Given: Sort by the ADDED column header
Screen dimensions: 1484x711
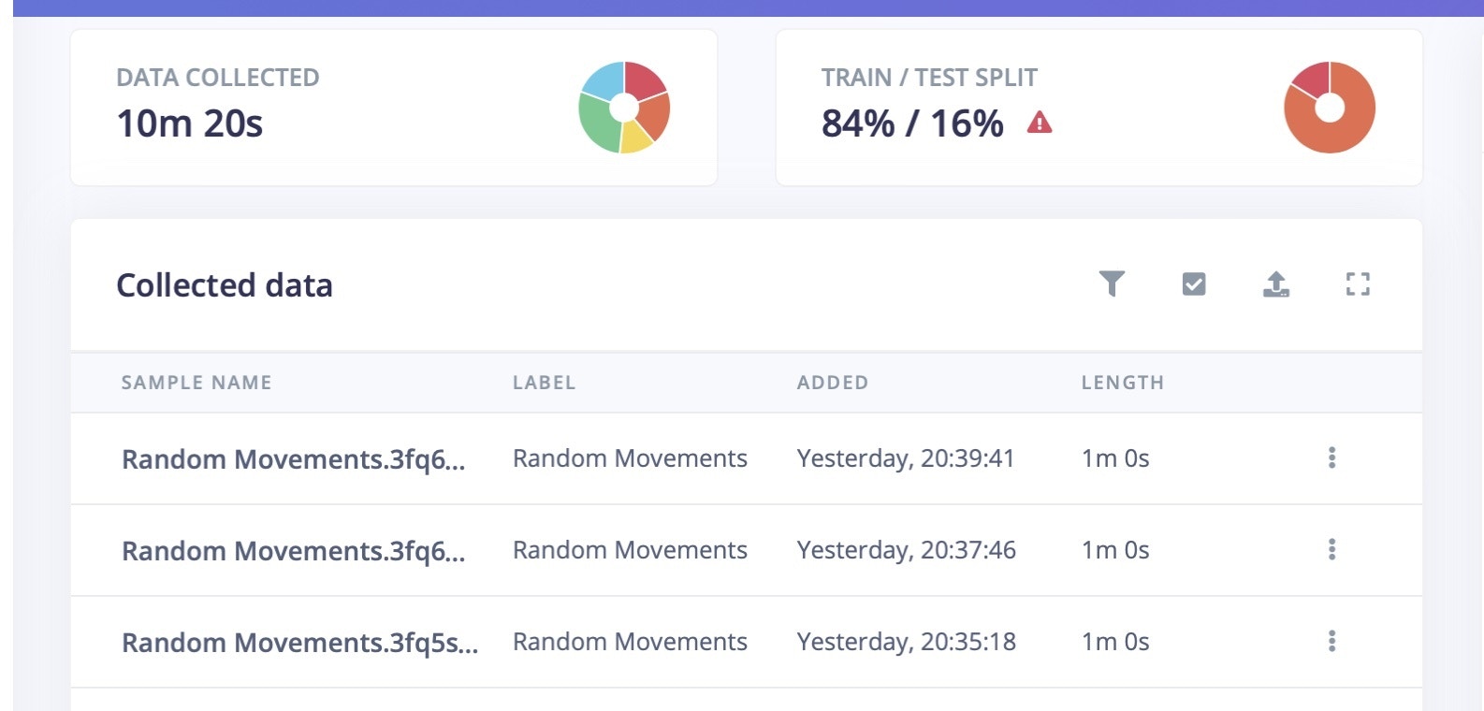Looking at the screenshot, I should tap(833, 383).
